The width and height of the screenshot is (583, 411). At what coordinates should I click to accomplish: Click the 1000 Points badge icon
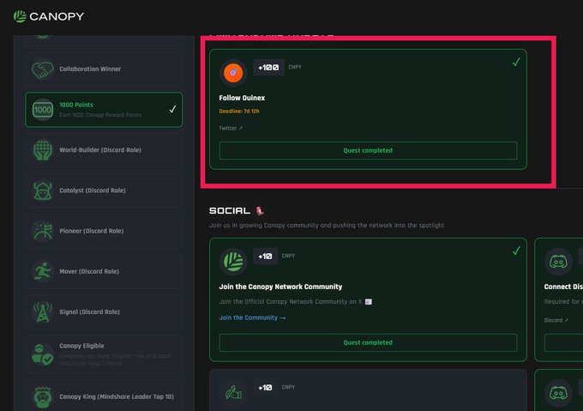point(42,110)
